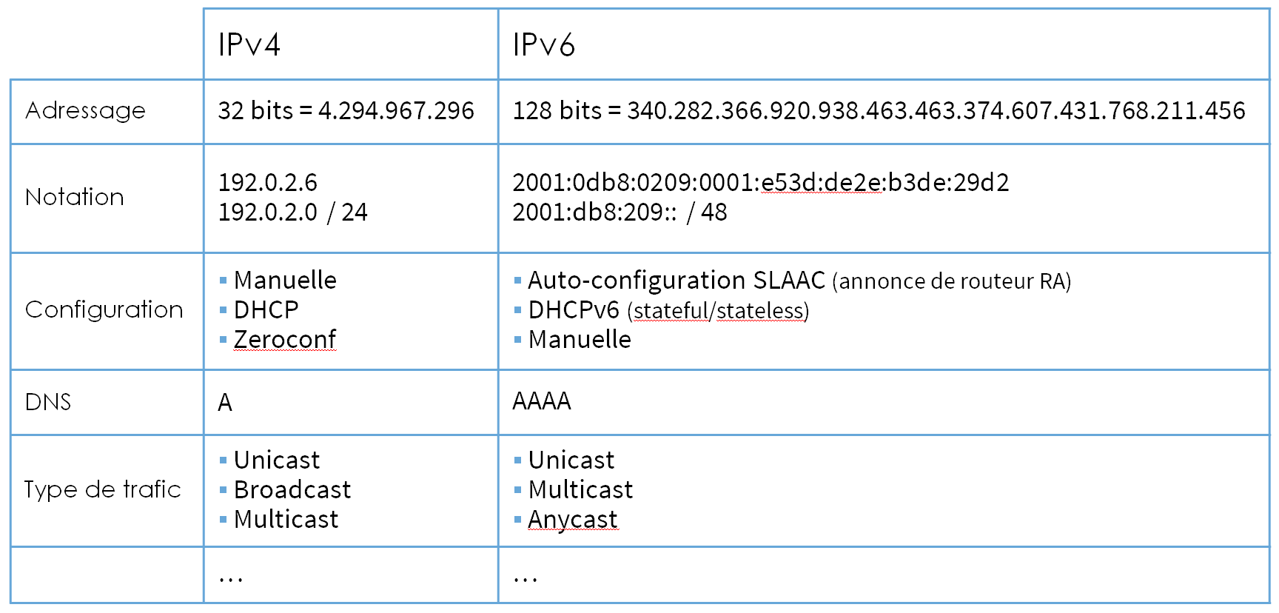The width and height of the screenshot is (1279, 613).
Task: Click the Zeroconf bullet item
Action: pyautogui.click(x=285, y=339)
